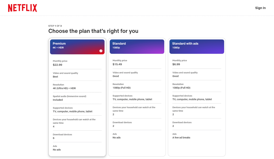Image resolution: width=274 pixels, height=159 pixels.
Task: Click the Netflix logo
Action: pos(22,8)
